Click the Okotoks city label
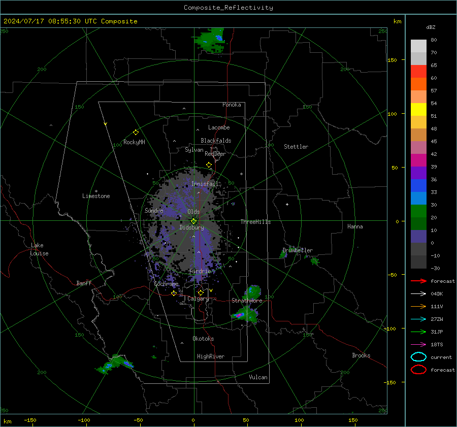Image resolution: width=457 pixels, height=427 pixels. coord(203,339)
